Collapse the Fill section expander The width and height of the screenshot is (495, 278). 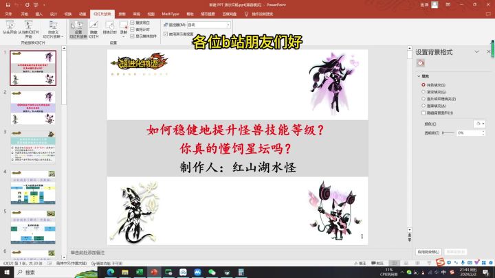click(x=419, y=76)
